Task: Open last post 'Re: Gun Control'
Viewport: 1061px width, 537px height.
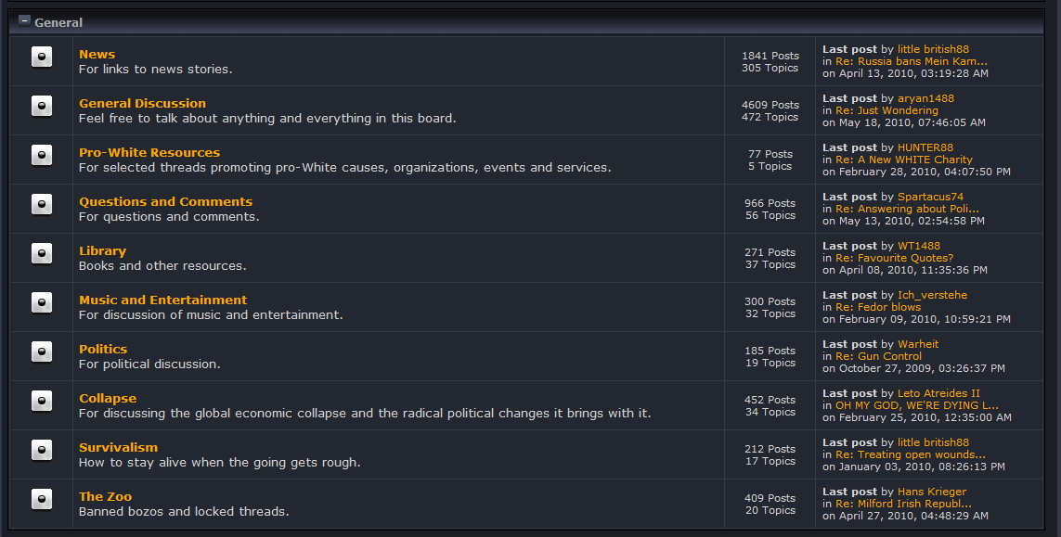Action: point(878,356)
